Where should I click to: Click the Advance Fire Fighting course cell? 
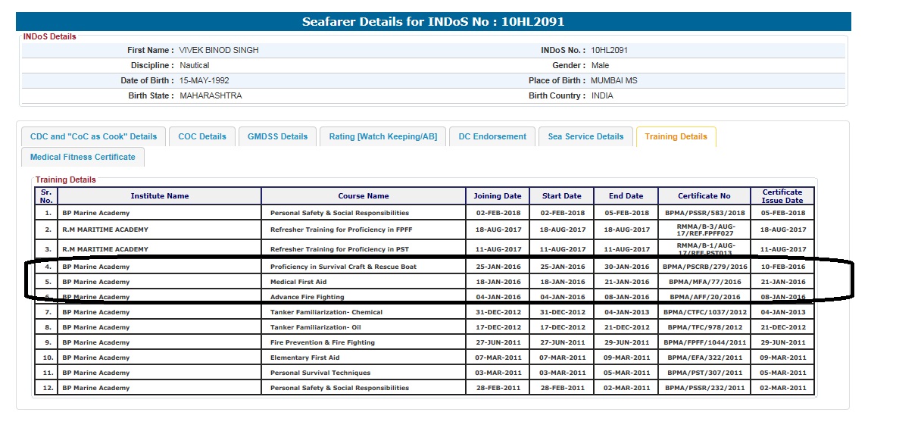(x=307, y=297)
